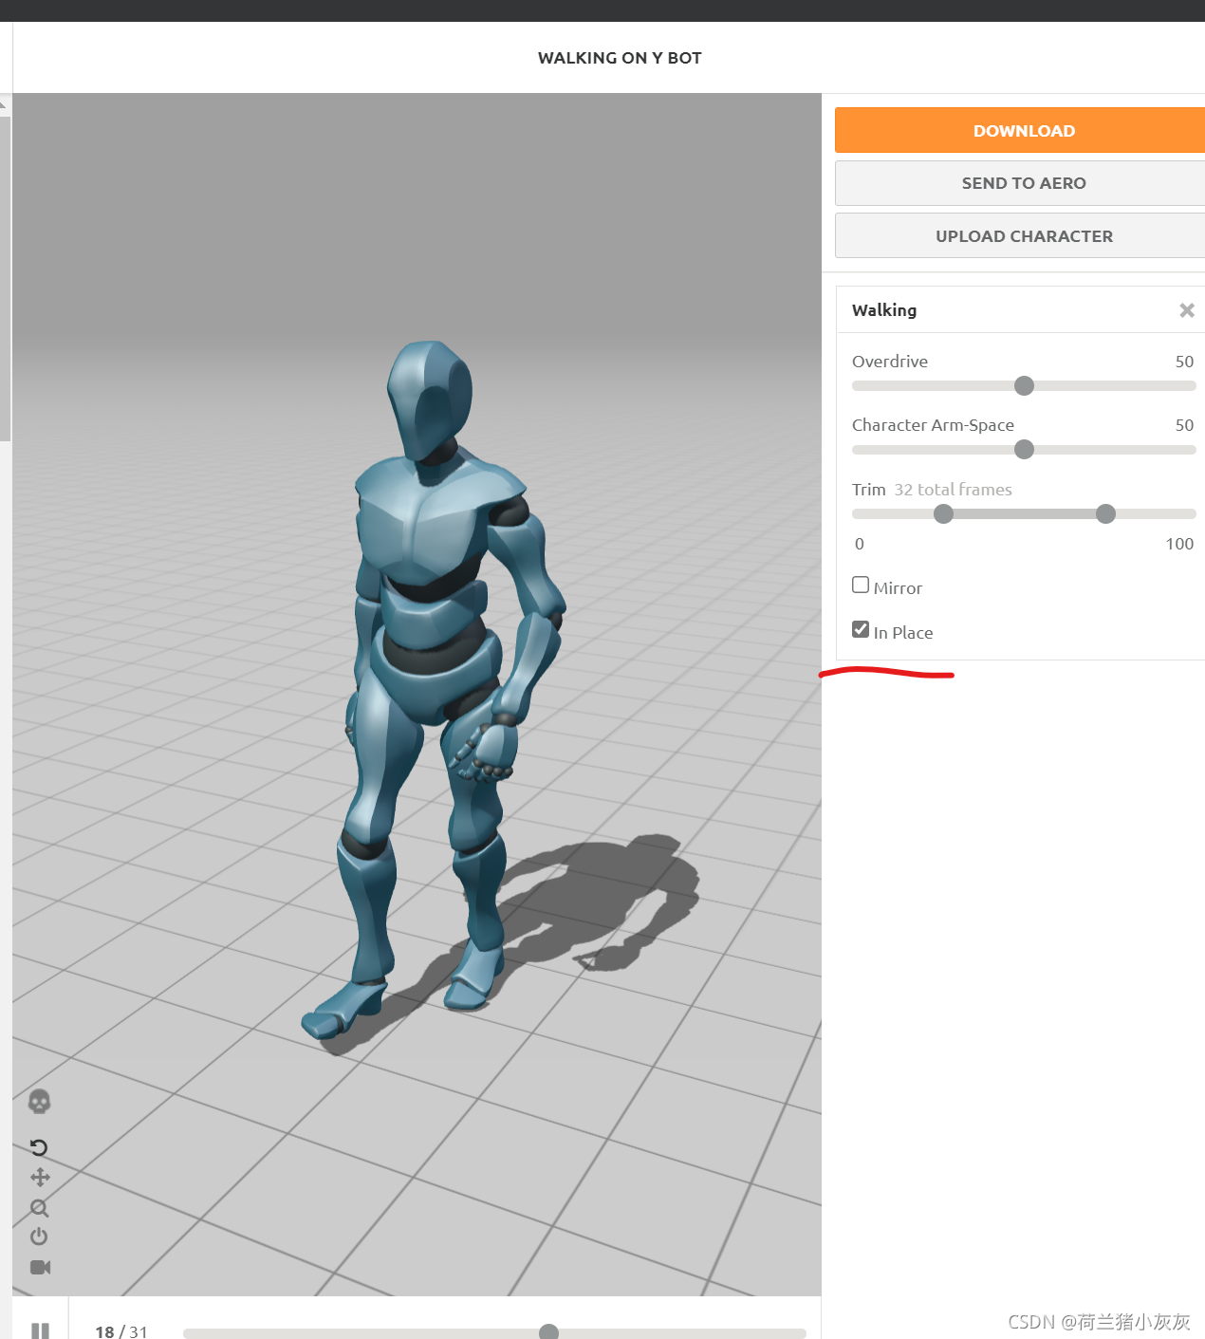Click the left Trim slider handle
This screenshot has height=1339, width=1205.
[x=943, y=513]
